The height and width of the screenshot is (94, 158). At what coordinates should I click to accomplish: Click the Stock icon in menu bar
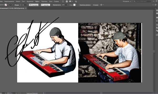point(67,1)
